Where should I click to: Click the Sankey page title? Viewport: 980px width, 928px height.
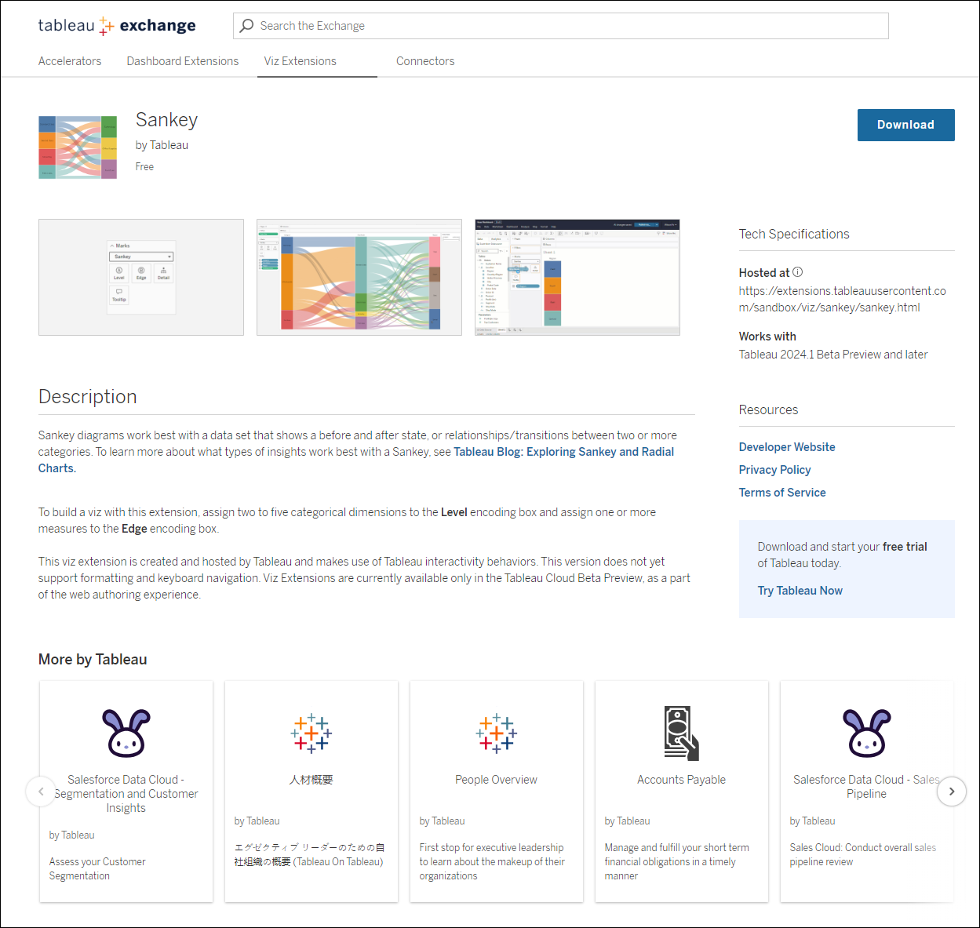pyautogui.click(x=166, y=119)
